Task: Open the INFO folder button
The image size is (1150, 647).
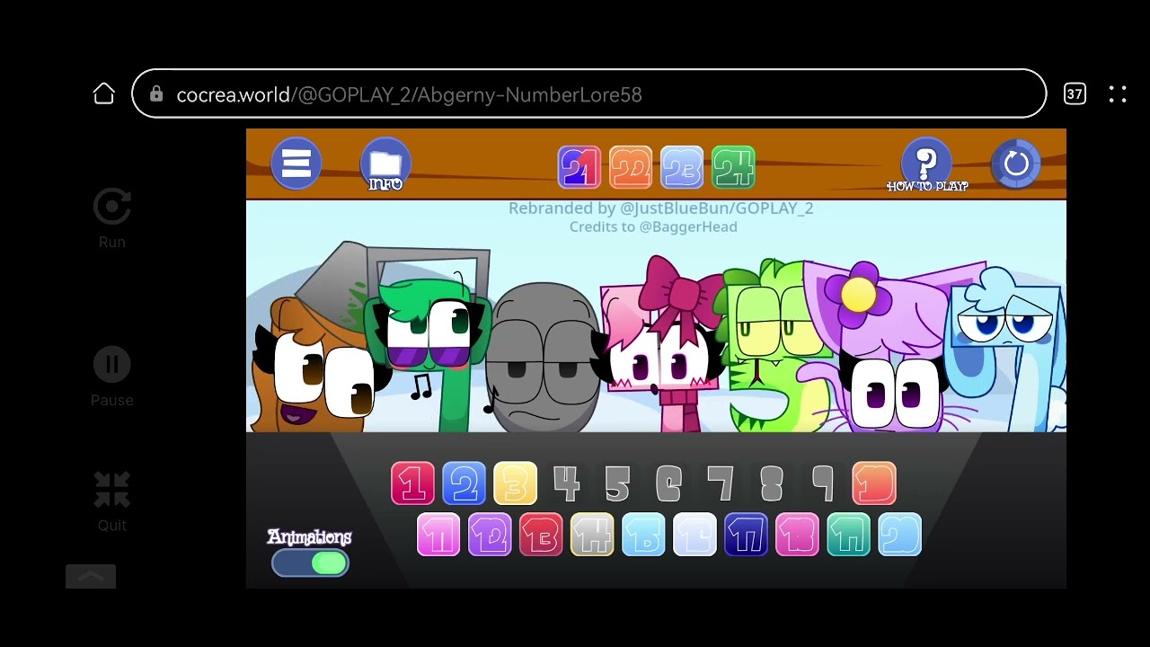Action: coord(385,164)
